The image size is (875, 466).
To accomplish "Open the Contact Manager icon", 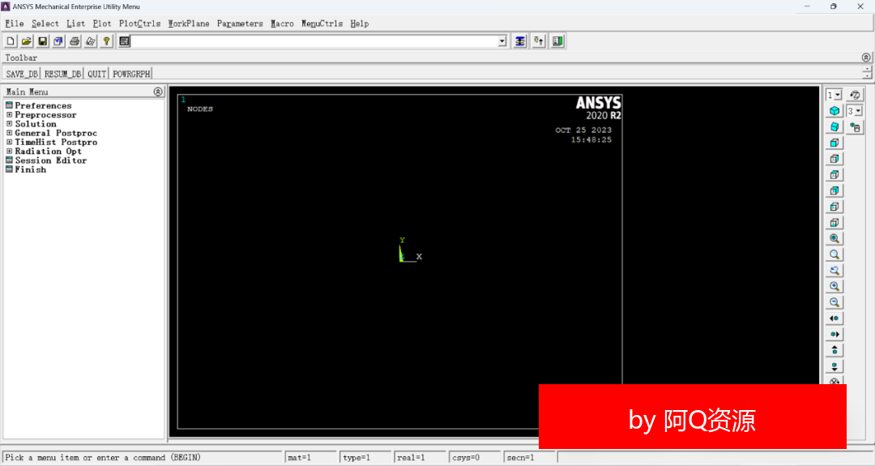I will pos(557,41).
